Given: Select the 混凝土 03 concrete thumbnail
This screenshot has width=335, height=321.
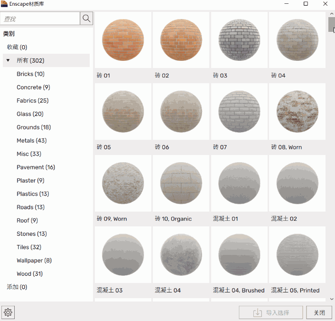Looking at the screenshot, I should pos(123,255).
